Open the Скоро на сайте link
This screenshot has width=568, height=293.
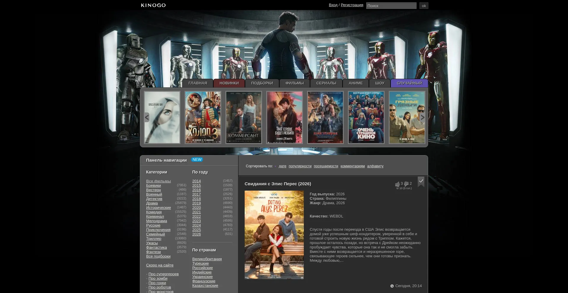160,265
